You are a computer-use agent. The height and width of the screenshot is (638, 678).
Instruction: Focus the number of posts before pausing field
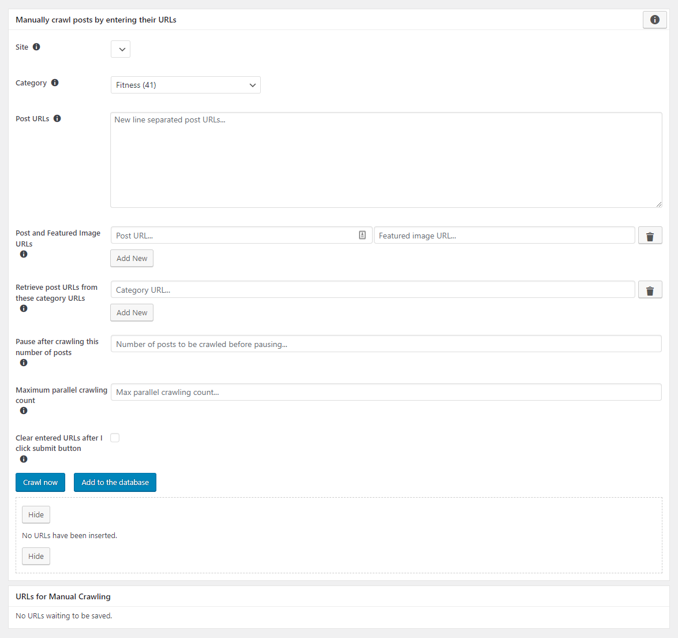click(386, 344)
